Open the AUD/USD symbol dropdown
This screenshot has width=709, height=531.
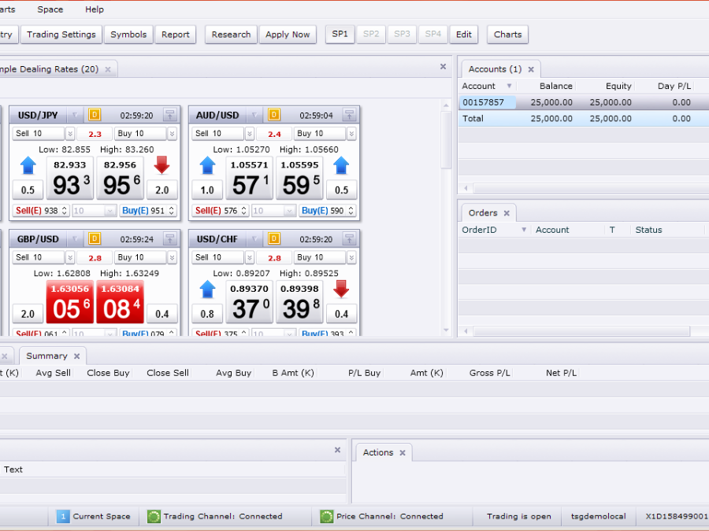(254, 115)
